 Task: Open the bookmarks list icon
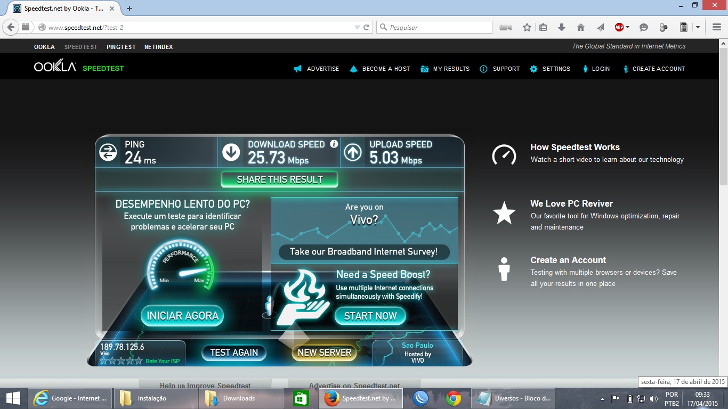543,27
